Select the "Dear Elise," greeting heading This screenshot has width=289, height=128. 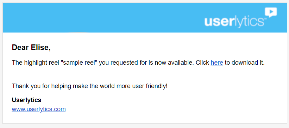point(31,48)
